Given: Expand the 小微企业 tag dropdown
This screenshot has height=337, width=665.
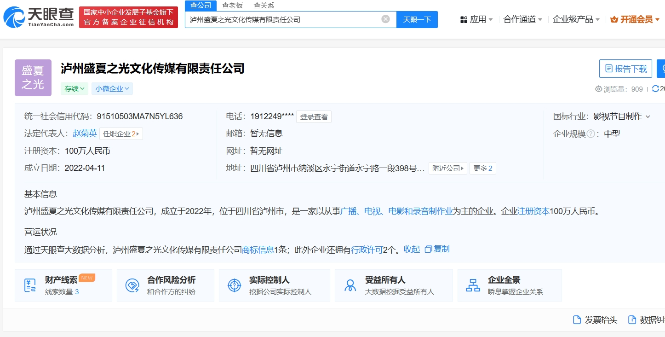Looking at the screenshot, I should click(112, 89).
